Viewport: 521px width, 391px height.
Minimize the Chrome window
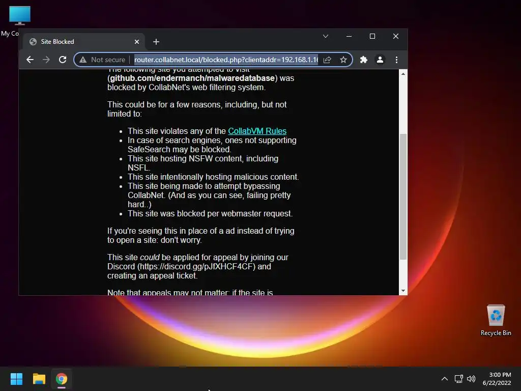click(349, 36)
